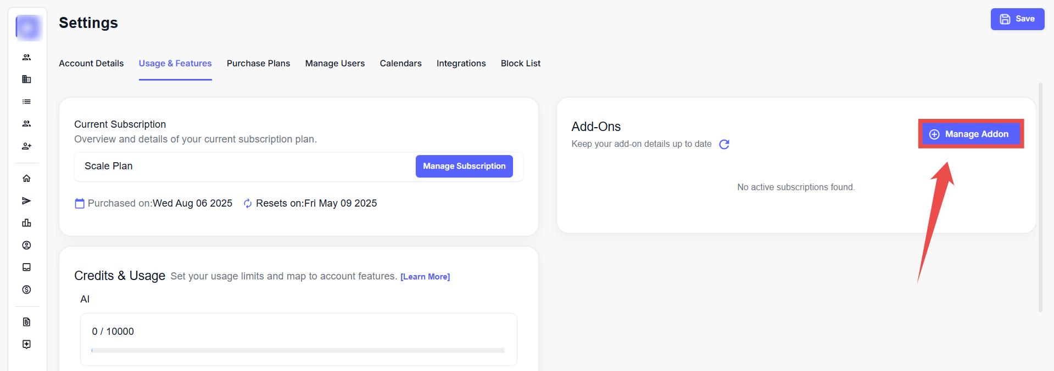1054x371 pixels.
Task: Click the Save button
Action: tap(1017, 19)
